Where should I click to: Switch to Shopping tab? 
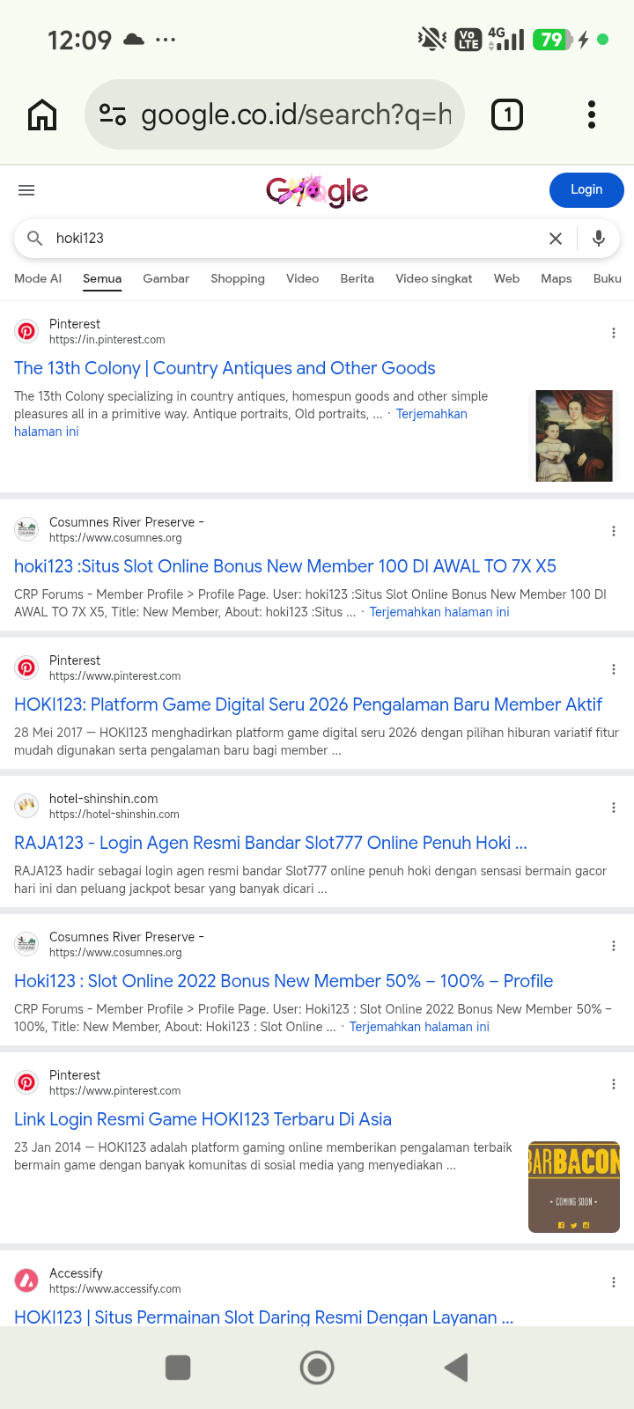(x=238, y=278)
